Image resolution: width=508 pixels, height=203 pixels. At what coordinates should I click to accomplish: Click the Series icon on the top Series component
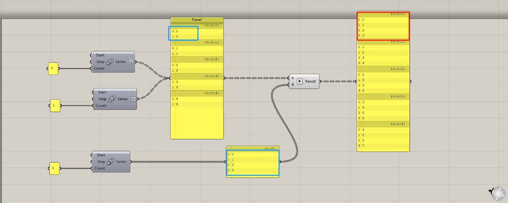tap(110, 62)
